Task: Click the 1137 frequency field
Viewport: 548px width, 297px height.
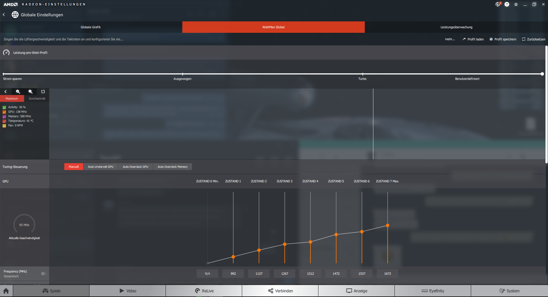Action: pyautogui.click(x=259, y=274)
